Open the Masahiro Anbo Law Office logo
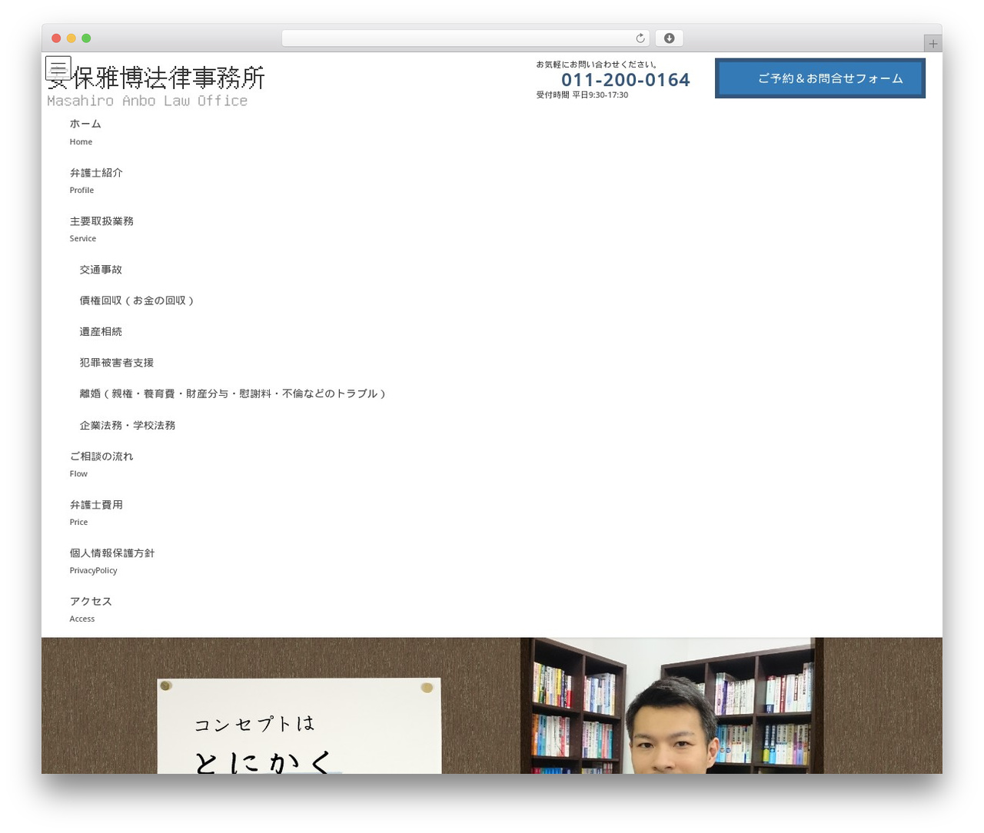This screenshot has height=833, width=984. coord(156,87)
